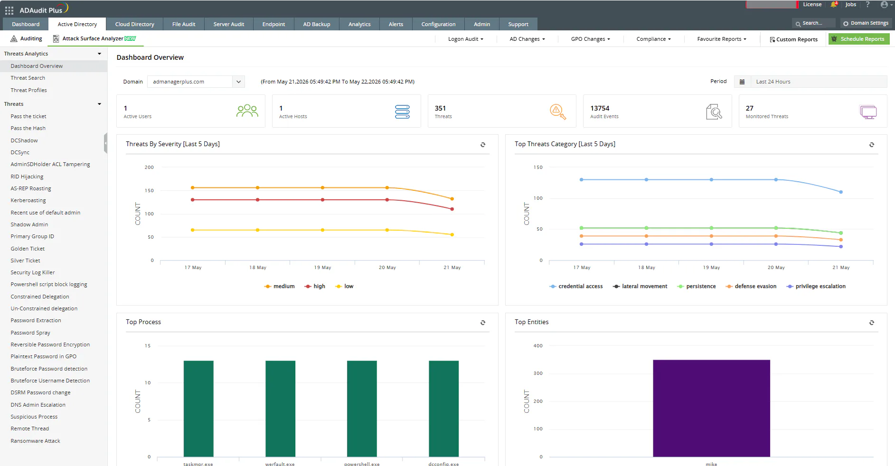Viewport: 895px width, 466px height.
Task: Click the taskmgr.exe bar in Top Process
Action: click(198, 409)
